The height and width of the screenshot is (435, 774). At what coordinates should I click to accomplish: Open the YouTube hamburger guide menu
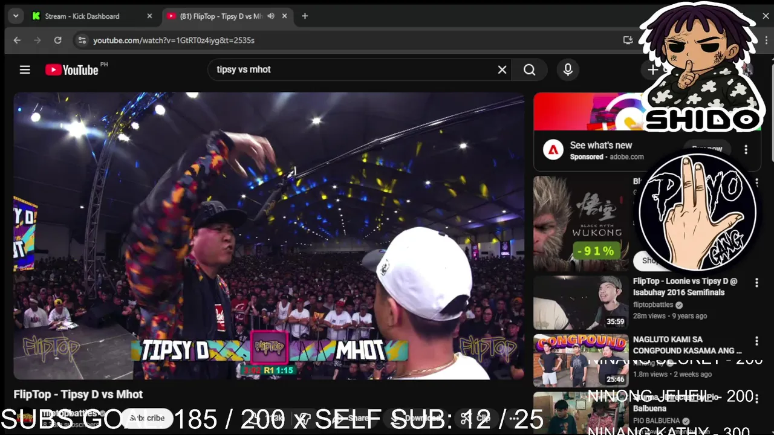25,69
